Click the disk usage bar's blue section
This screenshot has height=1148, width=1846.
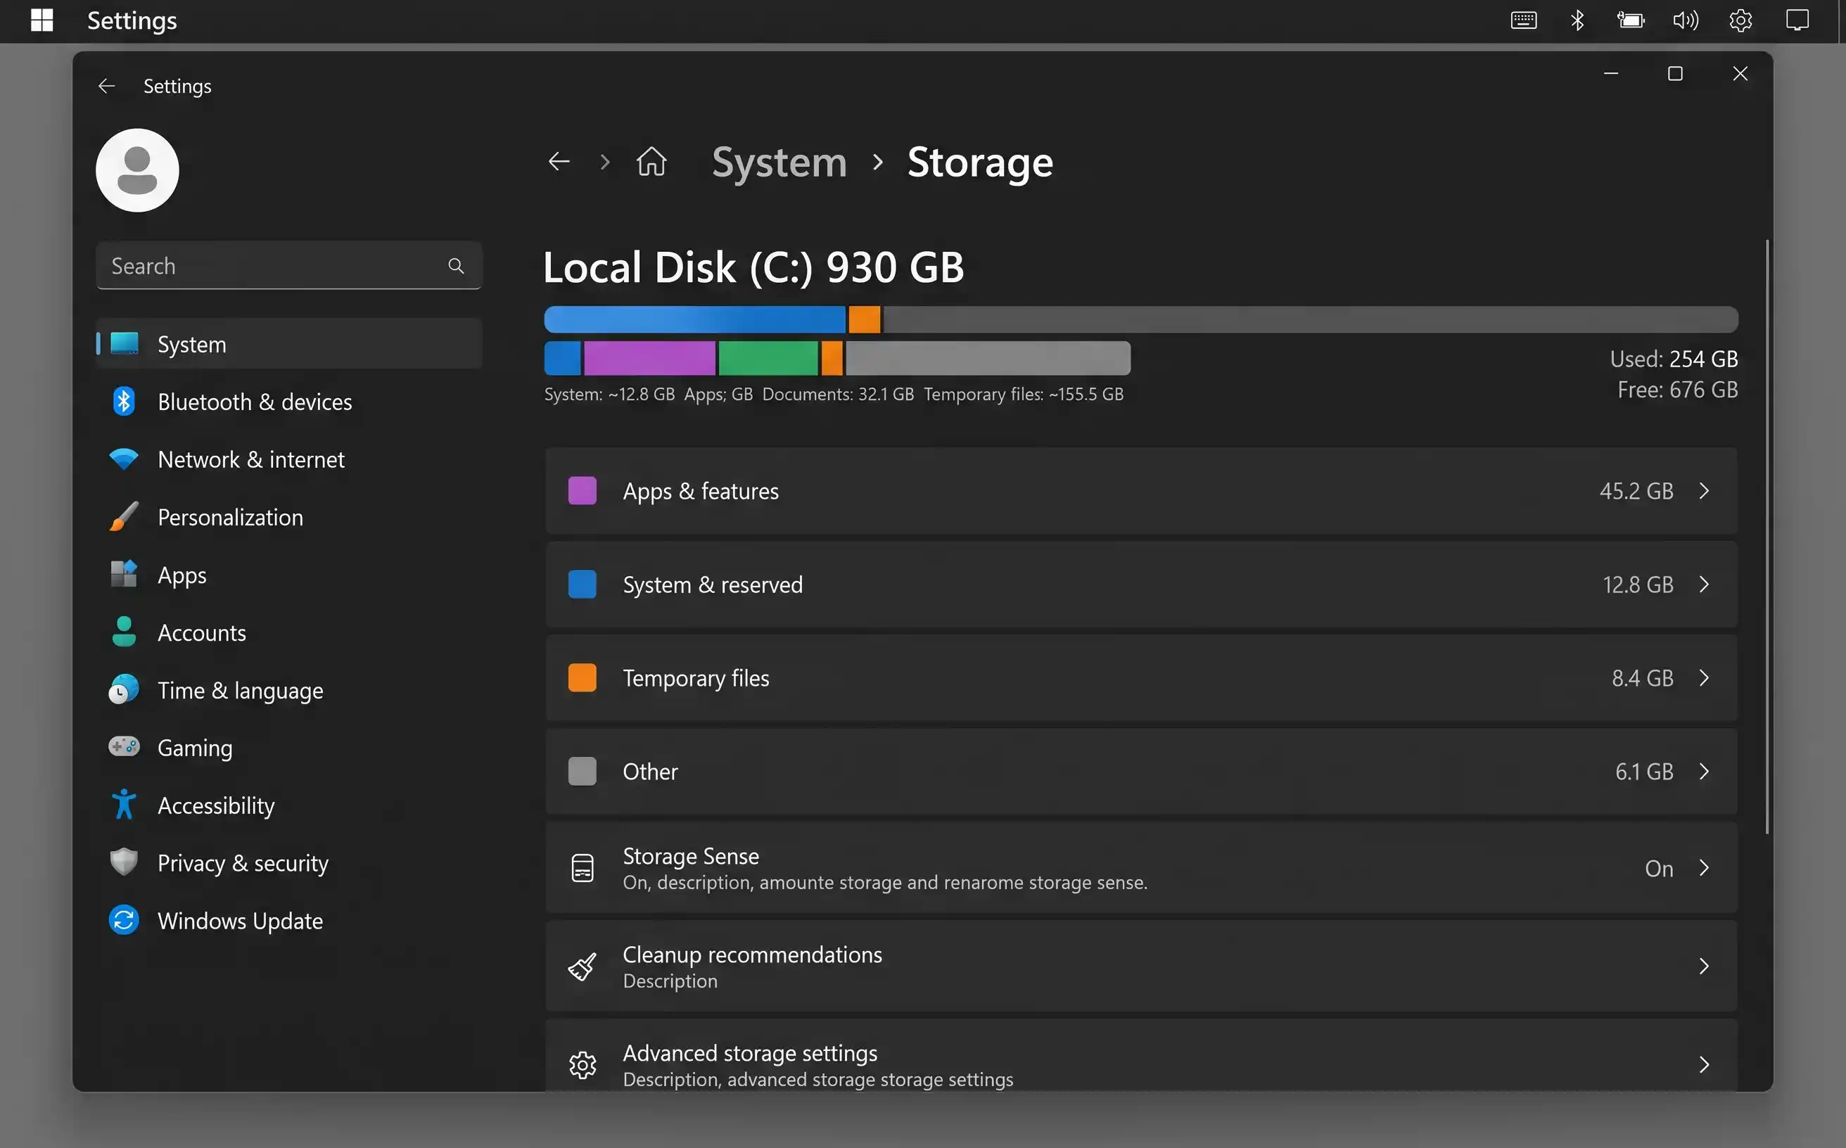pyautogui.click(x=695, y=319)
